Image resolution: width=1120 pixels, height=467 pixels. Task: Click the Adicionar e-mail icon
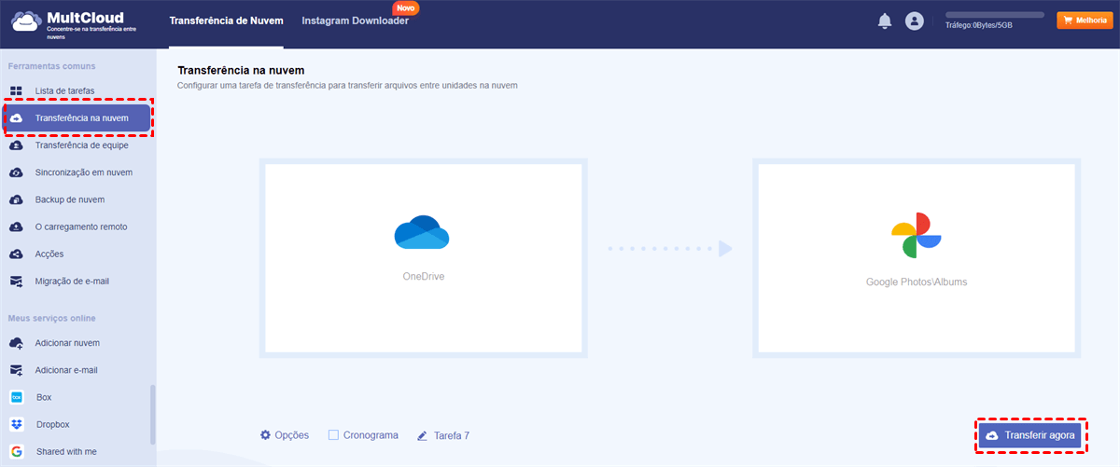tap(17, 370)
